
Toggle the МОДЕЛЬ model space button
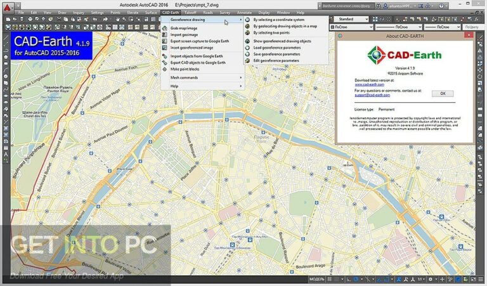click(317, 279)
